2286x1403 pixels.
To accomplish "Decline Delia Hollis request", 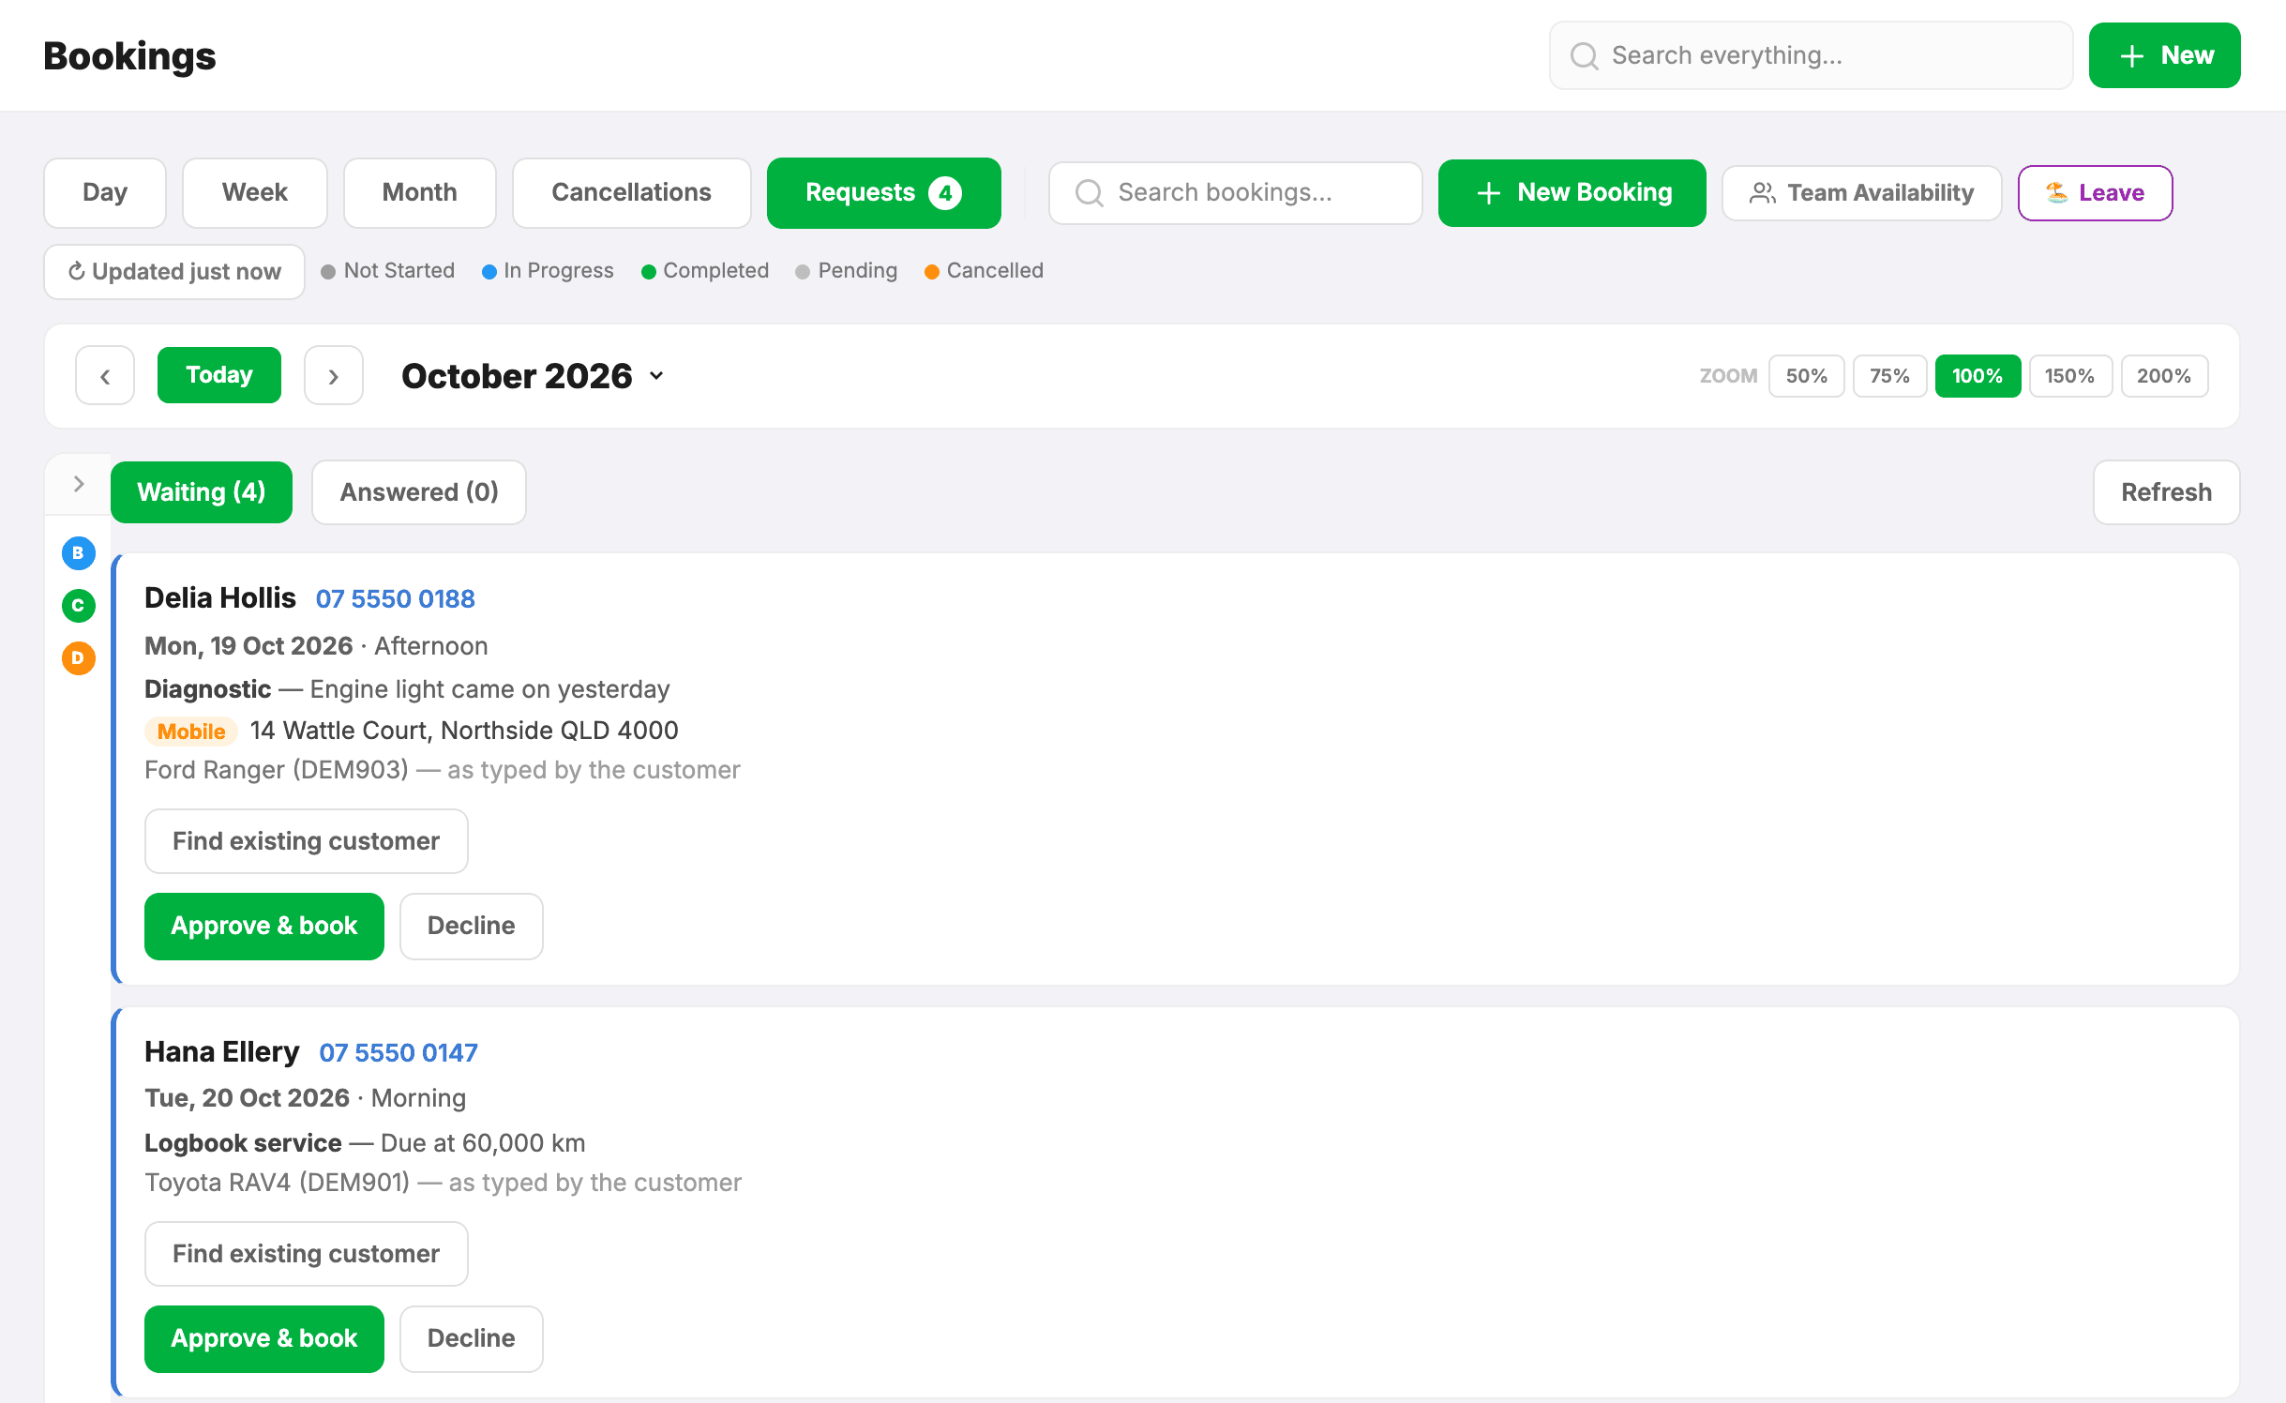I will pyautogui.click(x=472, y=927).
